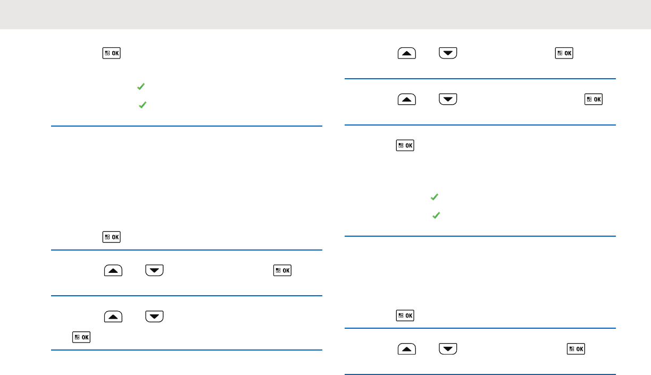The height and width of the screenshot is (375, 651).
Task: Click the second-row up arrow in right column
Action: tap(406, 99)
